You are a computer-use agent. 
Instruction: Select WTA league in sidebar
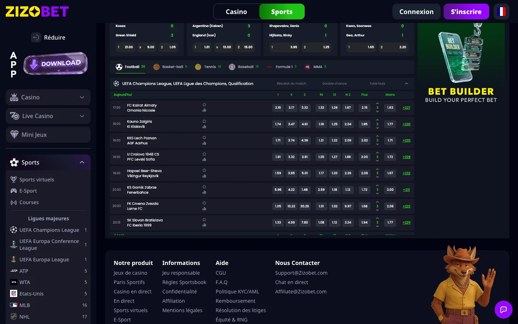click(x=48, y=282)
